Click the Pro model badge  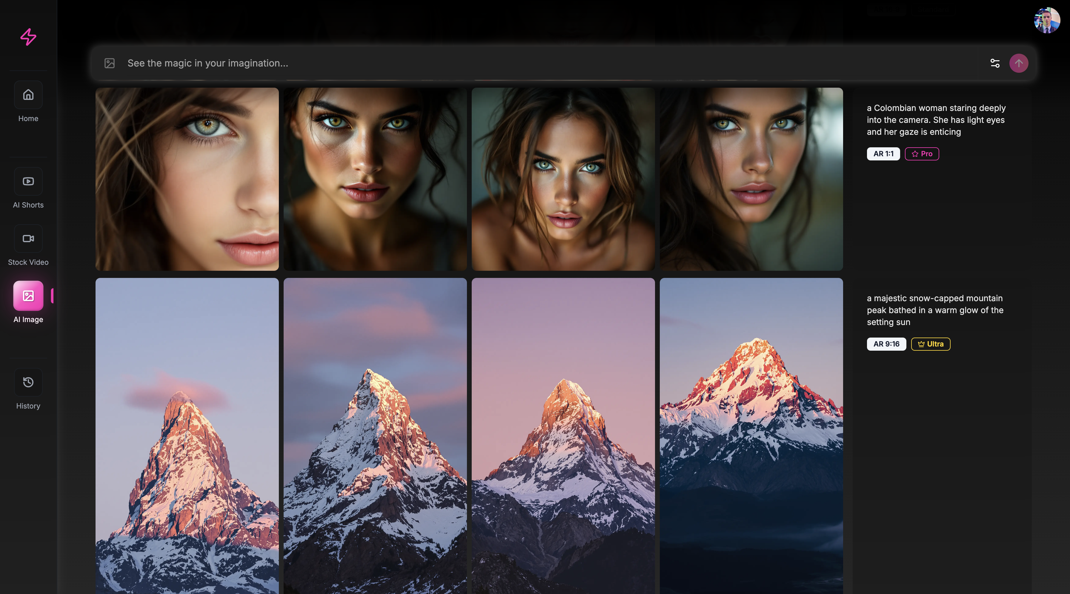pos(922,154)
